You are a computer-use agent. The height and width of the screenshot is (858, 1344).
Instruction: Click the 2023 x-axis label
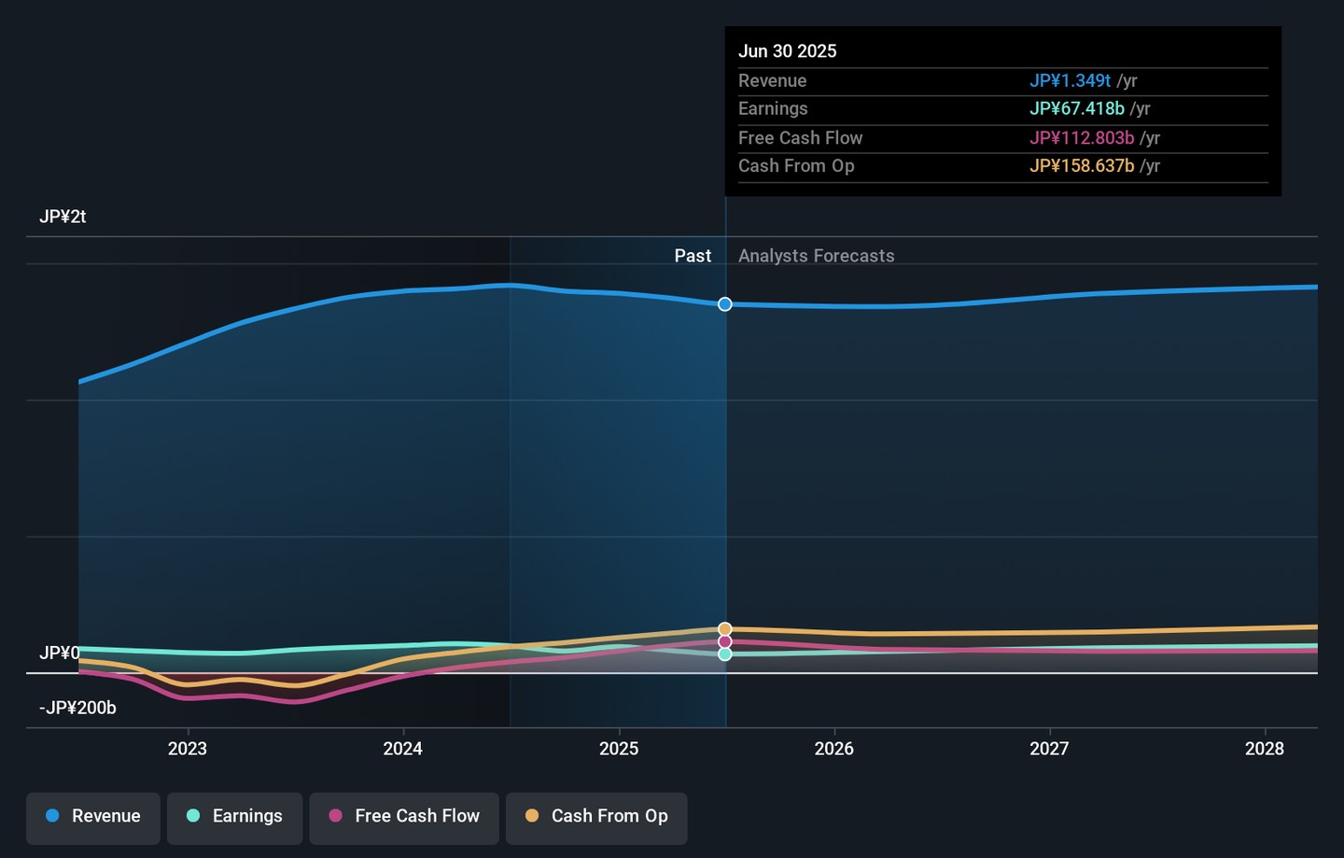(188, 749)
